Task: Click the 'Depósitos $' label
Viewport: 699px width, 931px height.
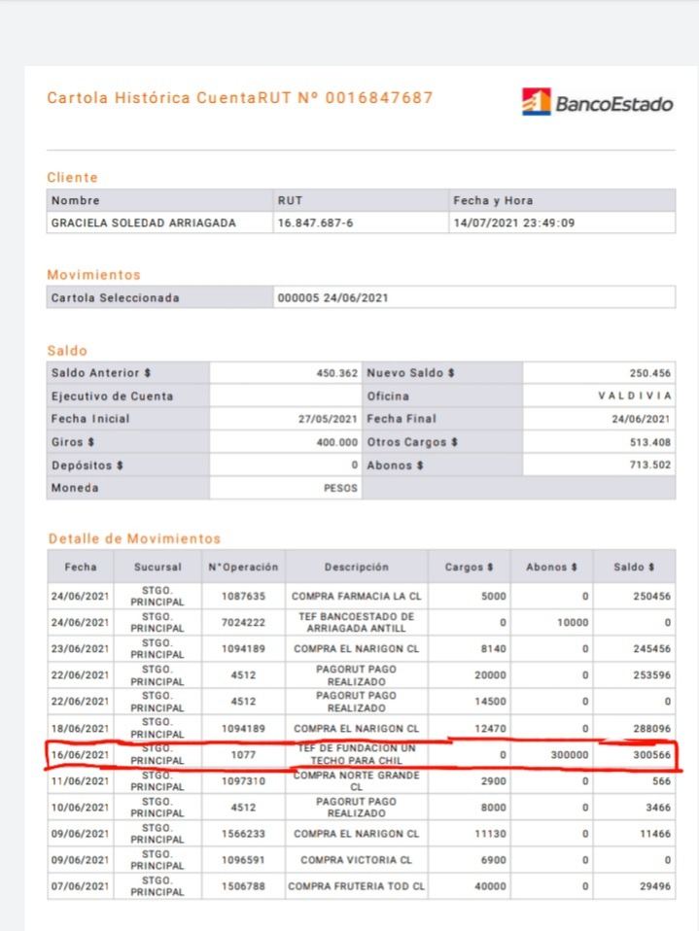Action: 87,465
